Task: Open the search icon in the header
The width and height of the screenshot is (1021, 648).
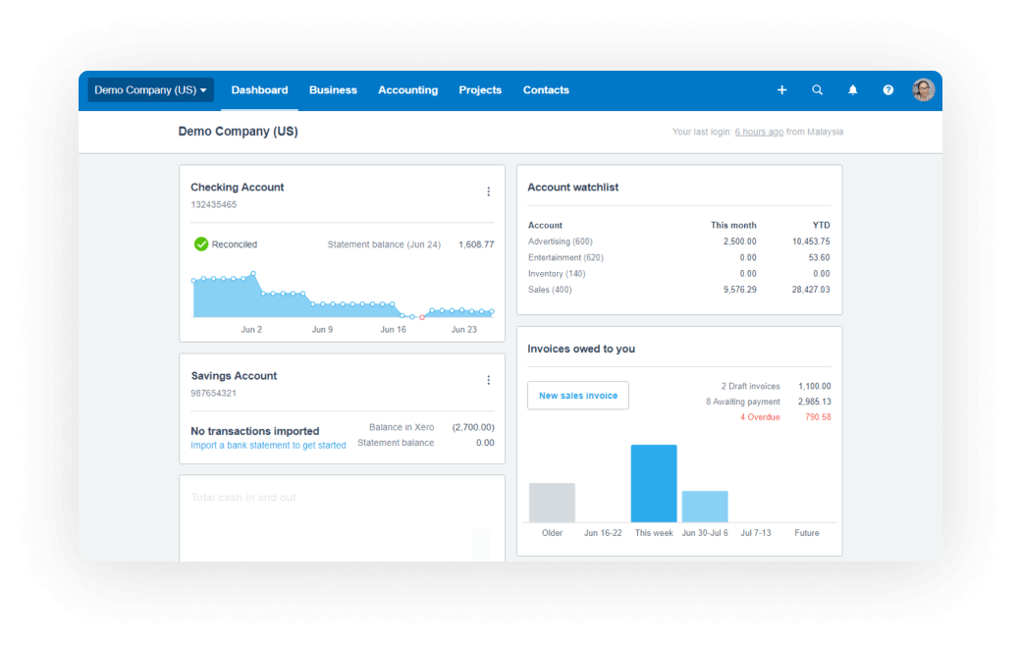Action: click(817, 89)
